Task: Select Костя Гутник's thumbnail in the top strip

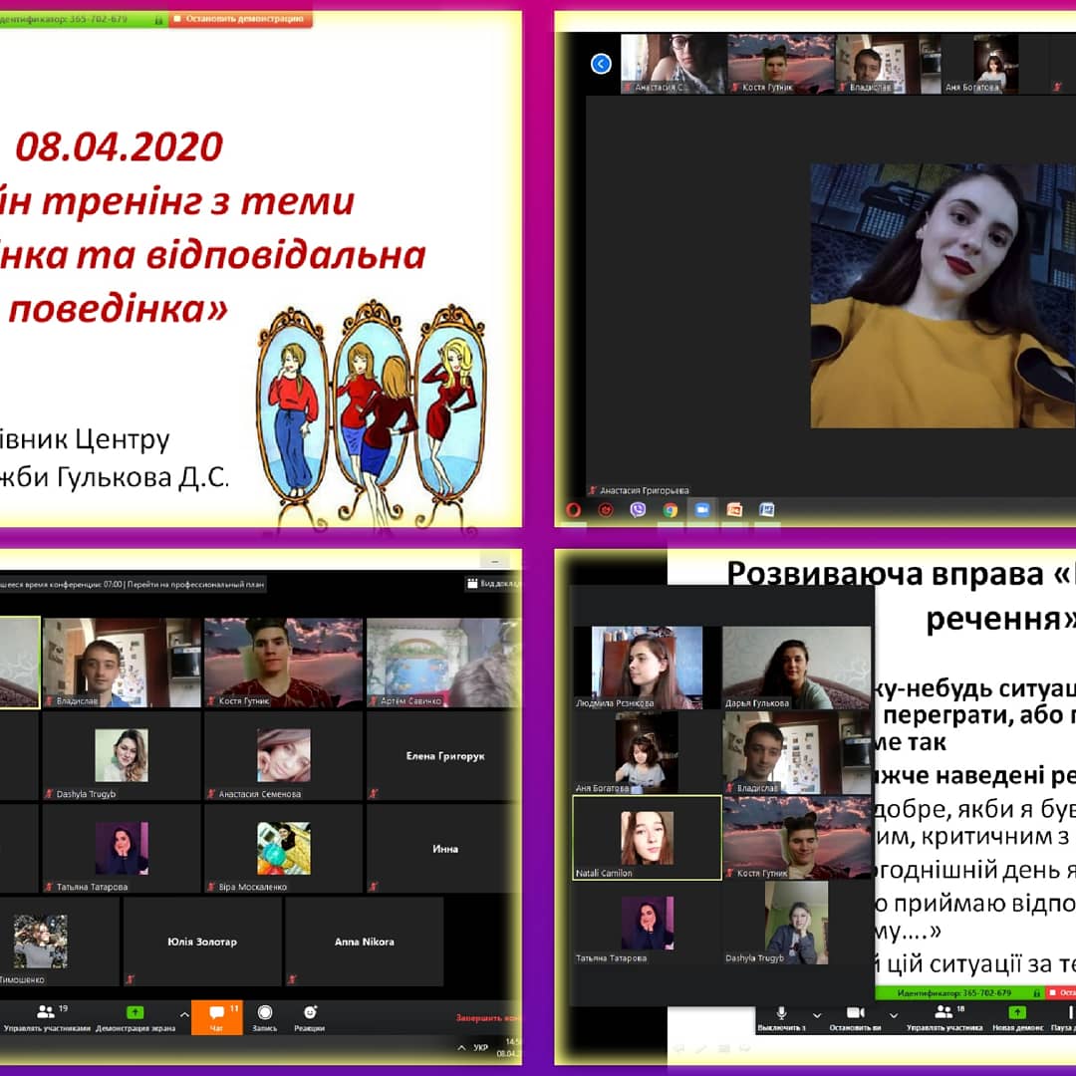Action: pyautogui.click(x=767, y=63)
